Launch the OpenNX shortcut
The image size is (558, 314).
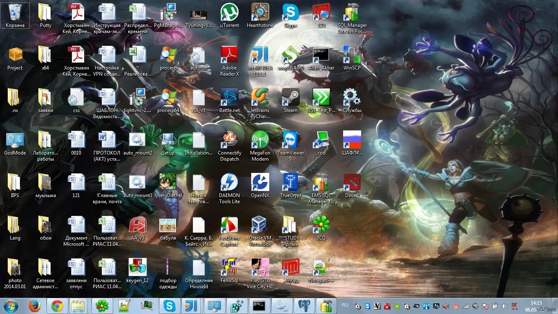[260, 186]
